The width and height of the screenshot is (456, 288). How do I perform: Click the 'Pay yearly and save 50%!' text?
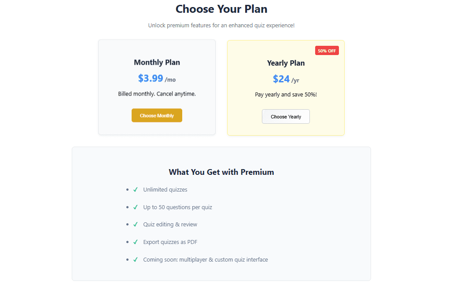coord(286,95)
